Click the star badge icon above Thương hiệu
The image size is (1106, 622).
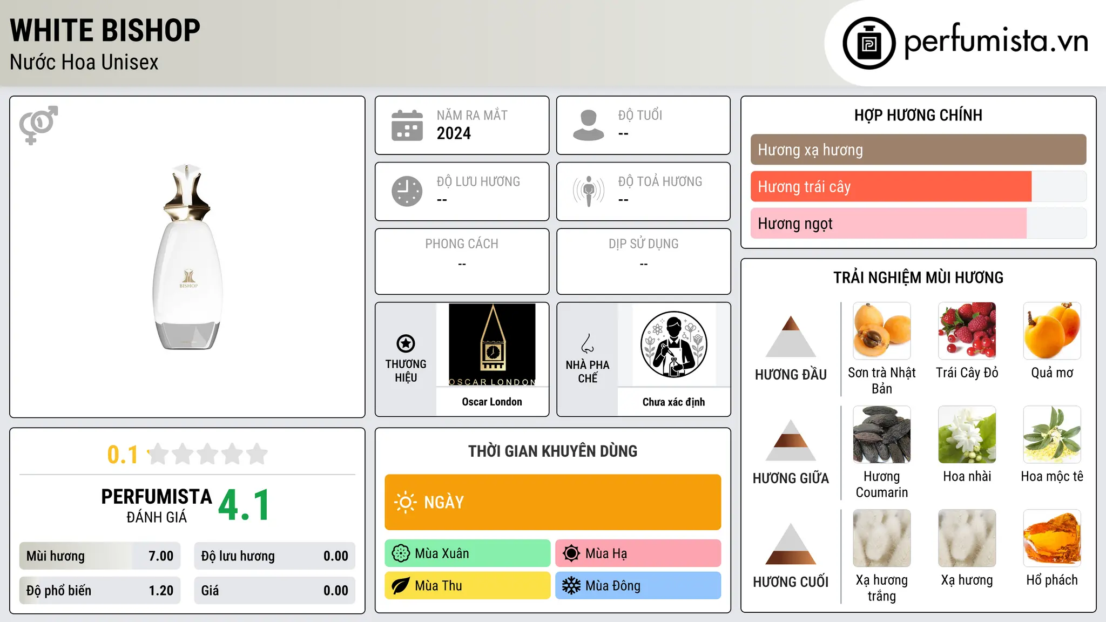406,343
